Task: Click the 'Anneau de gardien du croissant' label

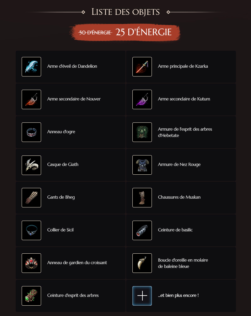Action: [x=77, y=262]
